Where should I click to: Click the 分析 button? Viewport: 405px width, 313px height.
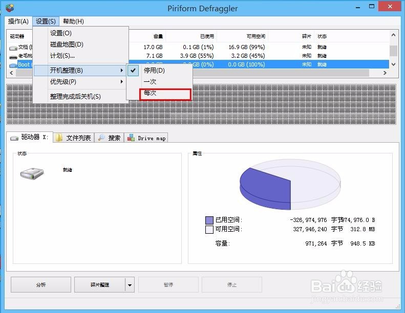coord(41,285)
